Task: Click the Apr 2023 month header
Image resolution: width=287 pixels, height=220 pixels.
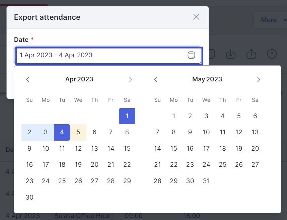Action: tap(79, 79)
